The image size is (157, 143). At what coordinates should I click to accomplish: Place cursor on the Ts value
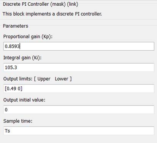click(7, 131)
